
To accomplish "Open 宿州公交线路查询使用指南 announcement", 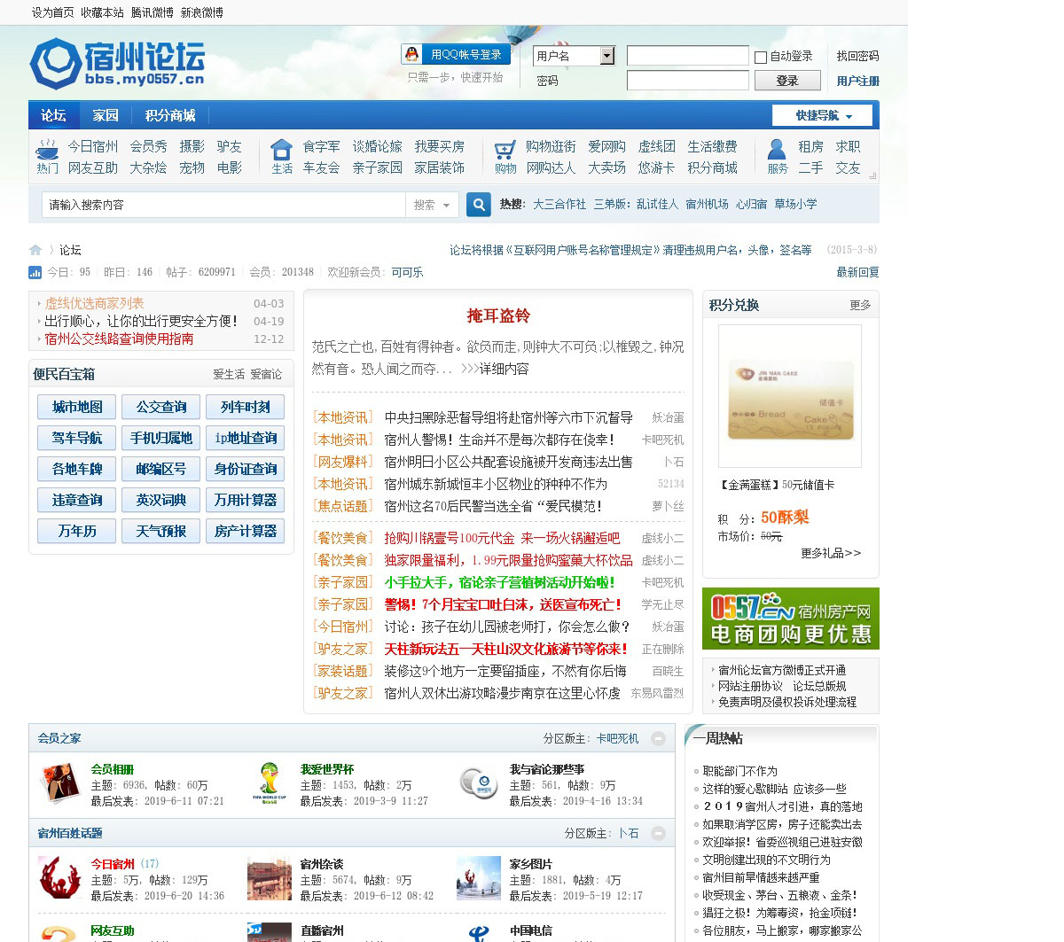I will pos(119,339).
